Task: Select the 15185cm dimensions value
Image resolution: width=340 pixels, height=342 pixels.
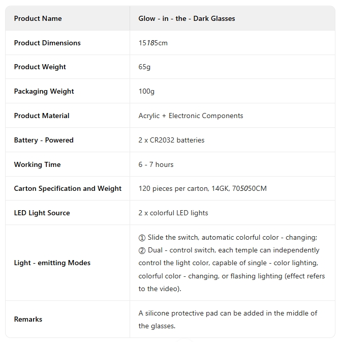Action: click(x=153, y=43)
